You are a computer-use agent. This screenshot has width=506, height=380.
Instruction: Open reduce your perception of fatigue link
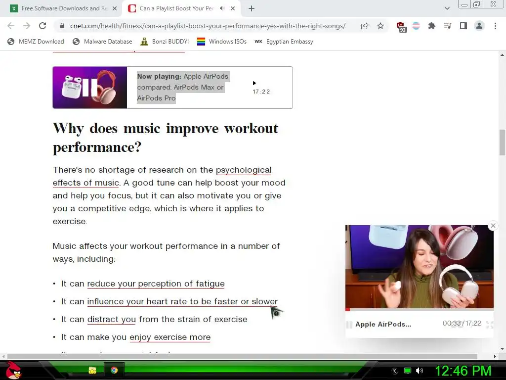pyautogui.click(x=156, y=284)
